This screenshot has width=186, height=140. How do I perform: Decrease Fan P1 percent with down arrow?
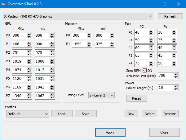coord(174,41)
